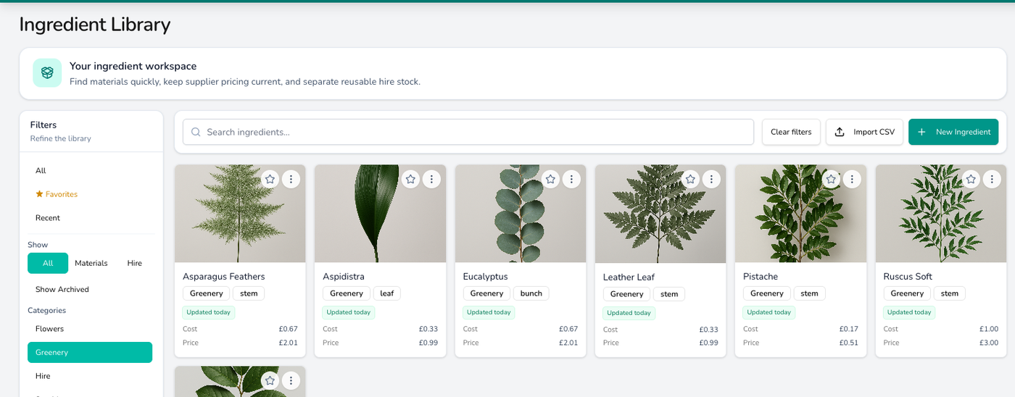
Task: Open the Ruscus Soft thumbnail image
Action: coord(941,214)
